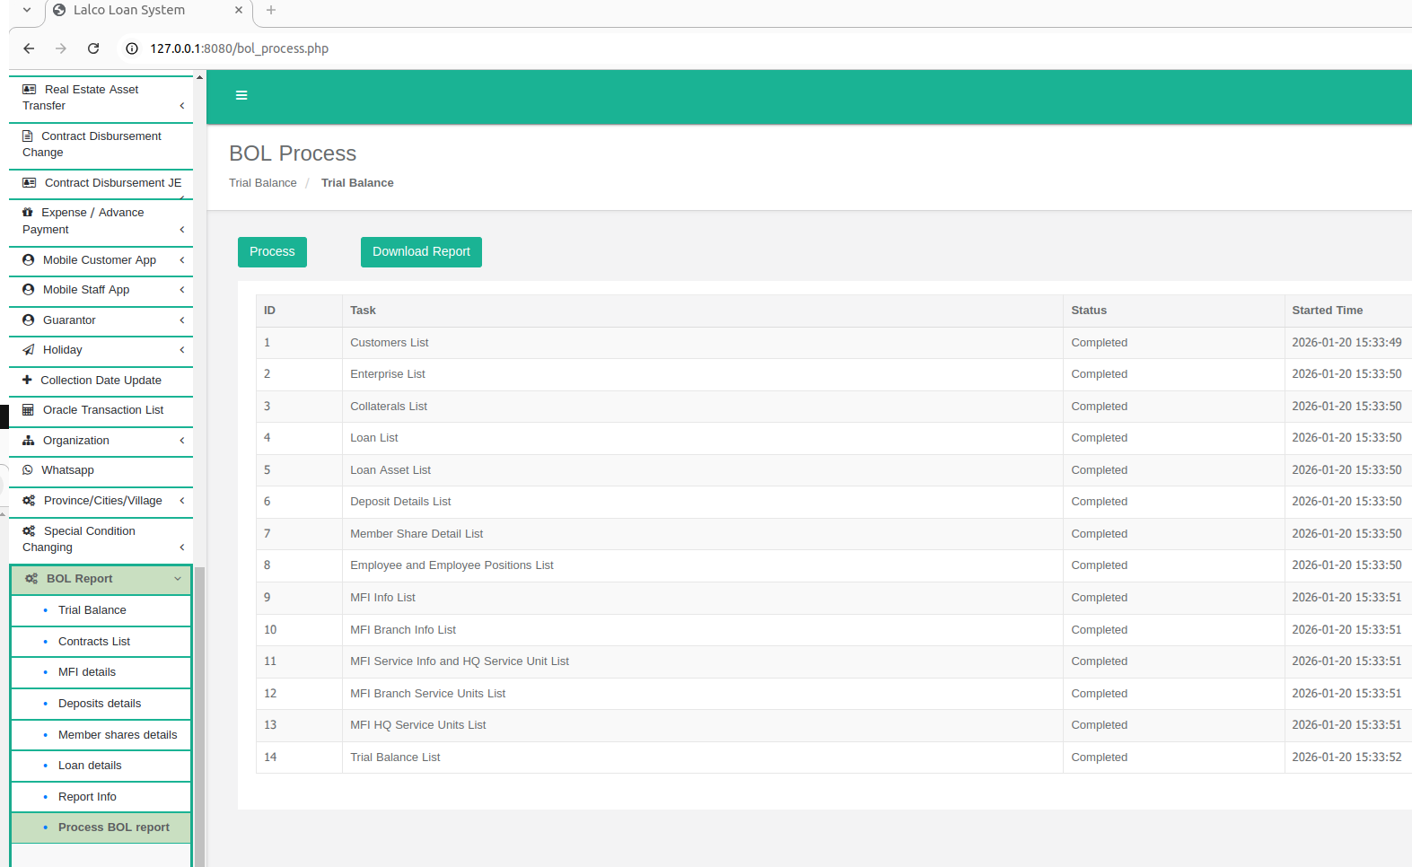Click the Download Report button
Screen dimensions: 1412x867
(421, 252)
